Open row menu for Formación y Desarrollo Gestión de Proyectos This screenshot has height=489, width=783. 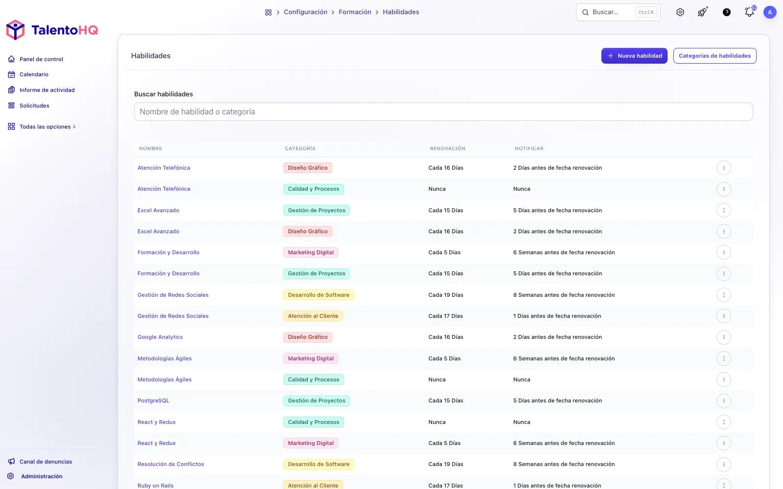coord(724,274)
